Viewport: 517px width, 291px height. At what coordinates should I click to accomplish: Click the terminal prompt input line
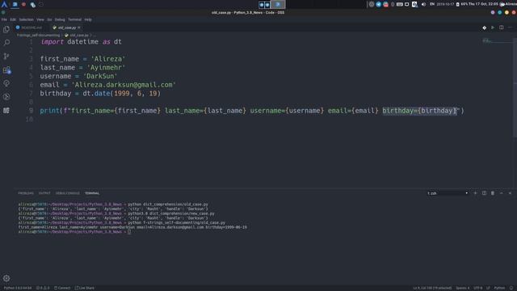(74, 232)
